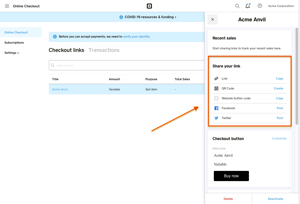The image size is (300, 204).
Task: Click the Share your link heading
Action: (226, 66)
